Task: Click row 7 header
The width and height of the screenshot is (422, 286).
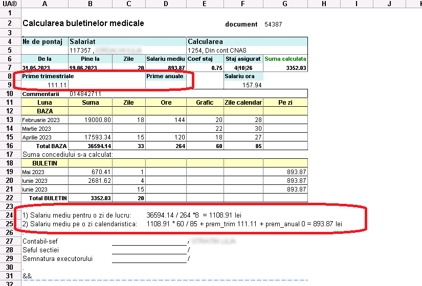Action: point(10,67)
